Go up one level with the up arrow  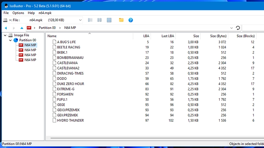click(22, 28)
